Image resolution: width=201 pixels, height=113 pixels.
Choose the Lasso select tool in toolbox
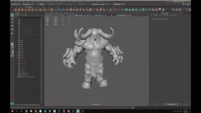pos(12,19)
